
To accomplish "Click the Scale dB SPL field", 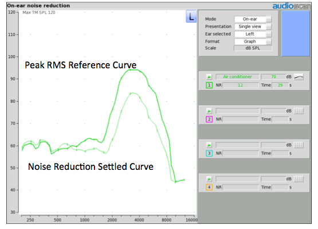I will point(253,48).
